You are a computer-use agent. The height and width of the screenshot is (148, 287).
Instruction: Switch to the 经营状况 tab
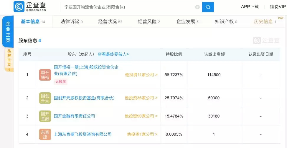110,22
